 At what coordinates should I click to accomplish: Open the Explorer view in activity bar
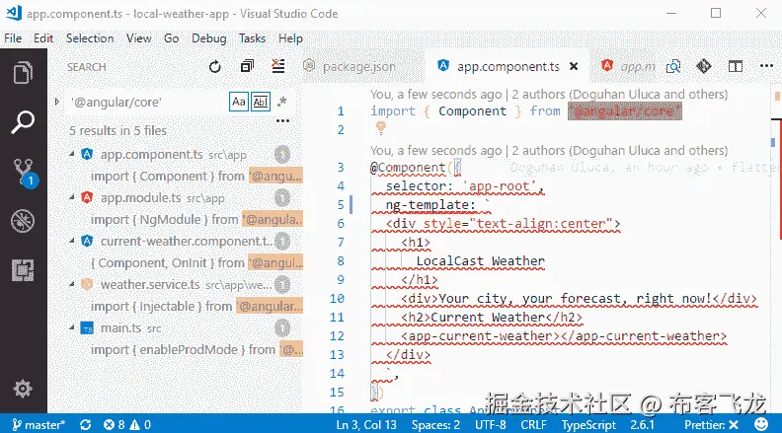(23, 73)
